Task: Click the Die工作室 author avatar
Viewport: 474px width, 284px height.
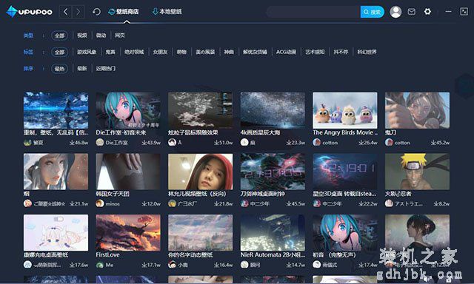Action: click(x=100, y=142)
